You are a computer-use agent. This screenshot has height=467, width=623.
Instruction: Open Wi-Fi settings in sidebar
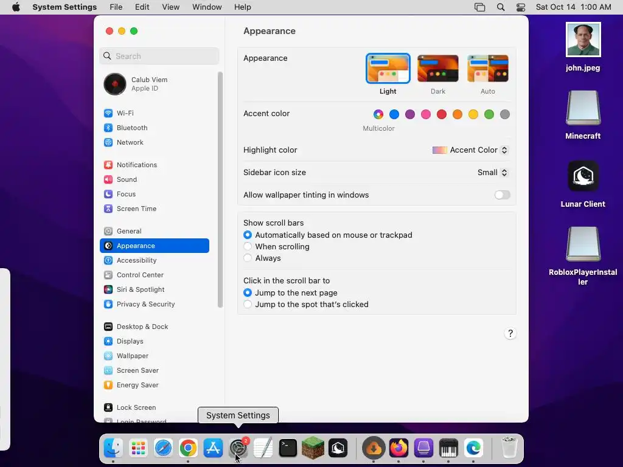(154, 113)
